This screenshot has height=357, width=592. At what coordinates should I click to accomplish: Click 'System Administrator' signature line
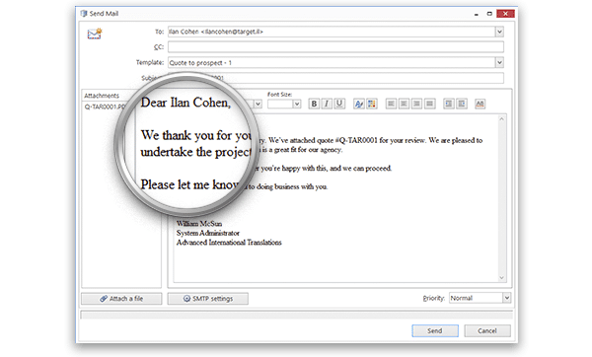[x=208, y=233]
